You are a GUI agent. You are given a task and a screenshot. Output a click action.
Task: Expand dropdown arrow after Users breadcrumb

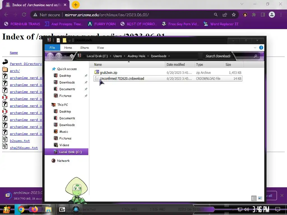click(124, 56)
